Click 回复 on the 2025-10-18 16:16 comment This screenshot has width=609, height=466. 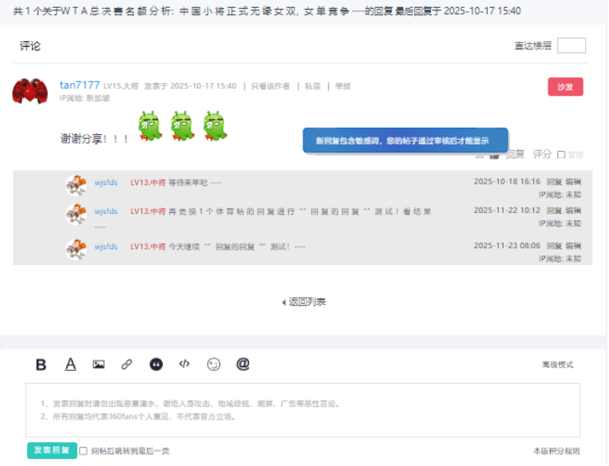pos(554,182)
